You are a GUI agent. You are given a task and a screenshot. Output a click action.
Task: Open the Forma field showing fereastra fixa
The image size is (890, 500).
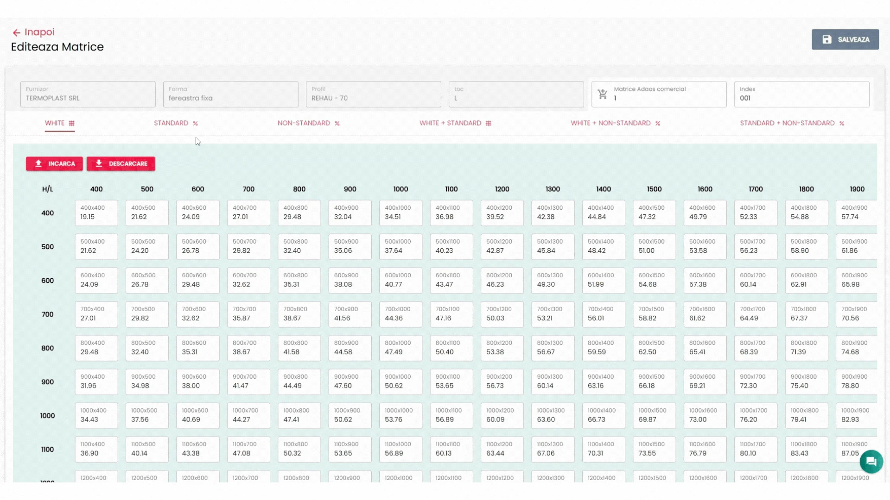click(231, 94)
